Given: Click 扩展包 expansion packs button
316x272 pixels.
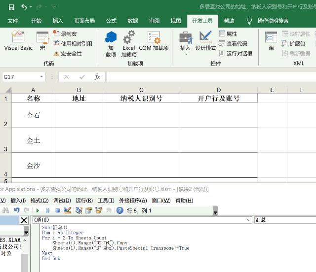Looking at the screenshot, I should coord(293,44).
